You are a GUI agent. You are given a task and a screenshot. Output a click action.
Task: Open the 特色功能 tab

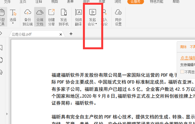pyautogui.click(x=156, y=1)
